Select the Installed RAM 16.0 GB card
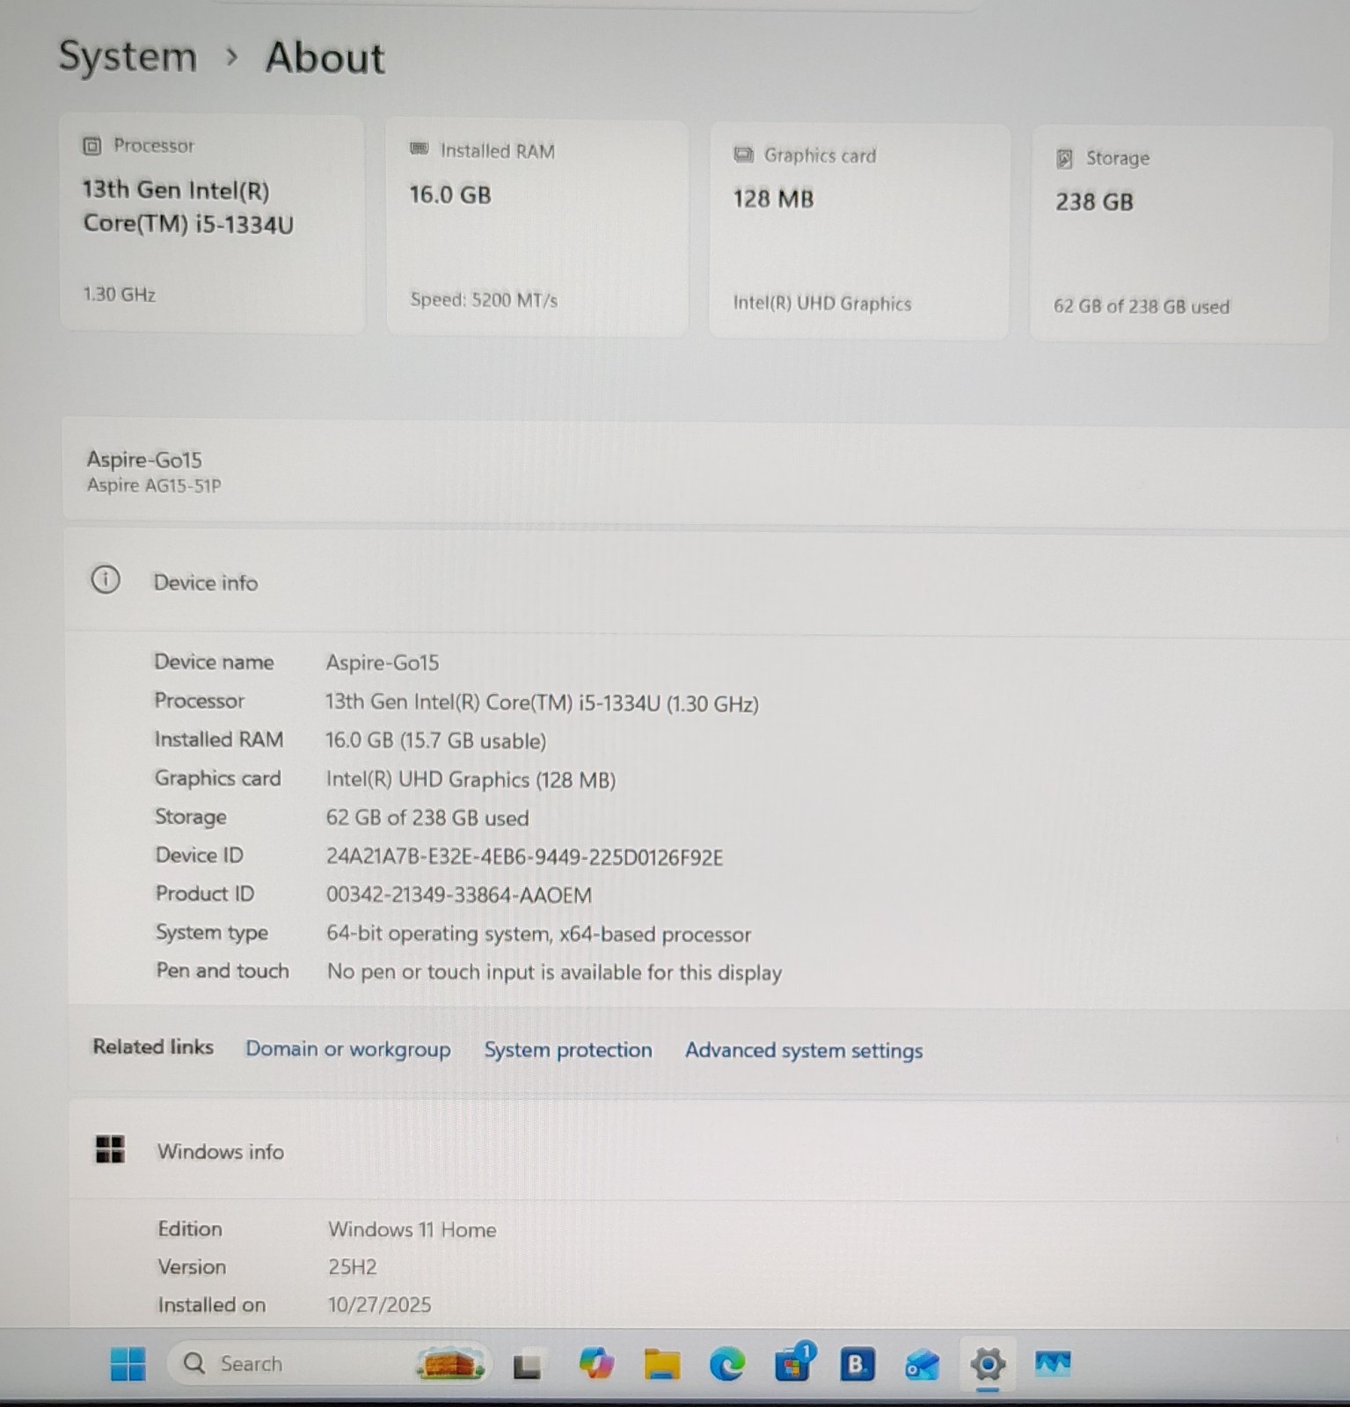Image resolution: width=1350 pixels, height=1407 pixels. [537, 227]
